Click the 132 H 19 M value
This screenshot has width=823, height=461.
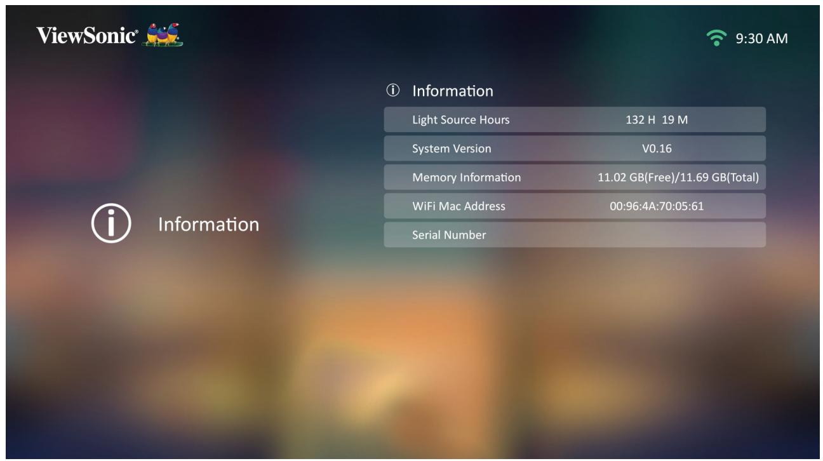pos(657,119)
